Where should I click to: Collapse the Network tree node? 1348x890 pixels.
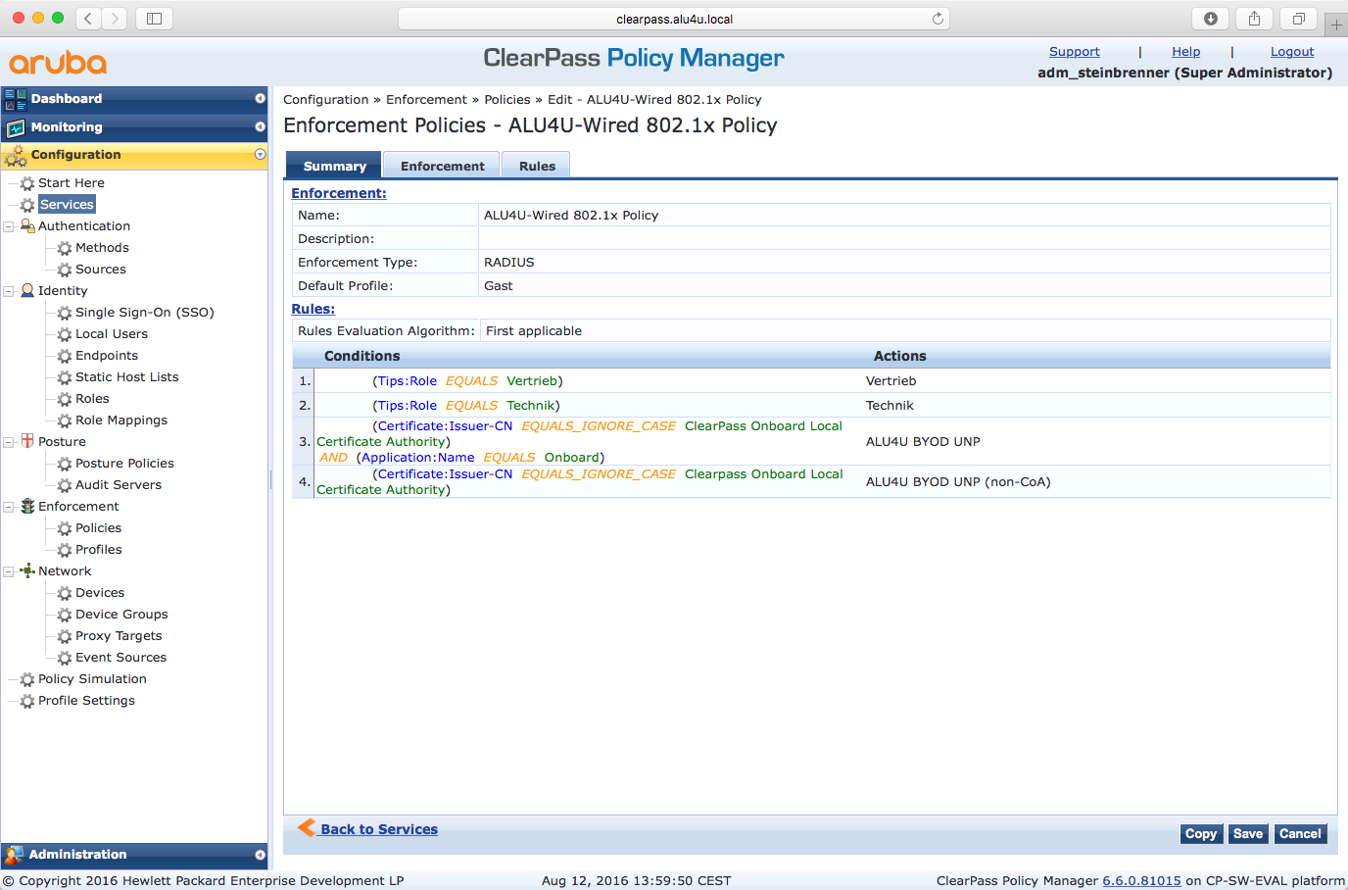[x=9, y=571]
